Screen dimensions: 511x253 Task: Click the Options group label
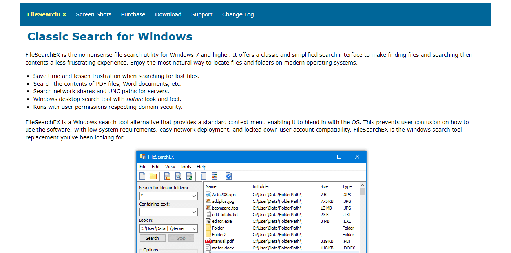(151, 250)
